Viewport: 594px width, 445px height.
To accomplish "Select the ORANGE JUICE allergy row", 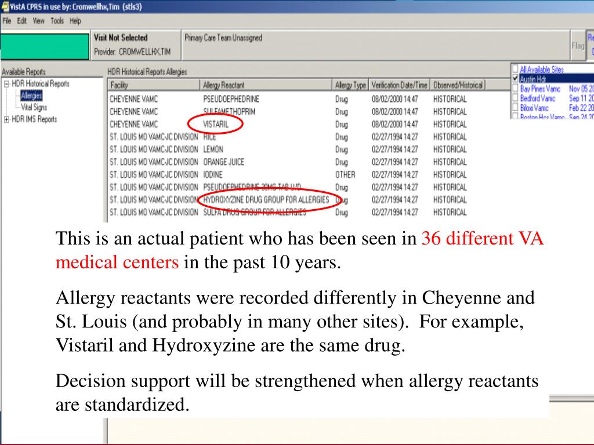I will tap(289, 162).
